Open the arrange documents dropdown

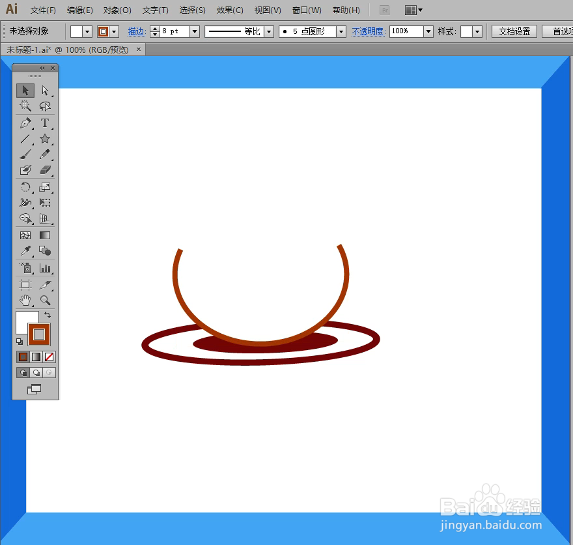(x=413, y=10)
